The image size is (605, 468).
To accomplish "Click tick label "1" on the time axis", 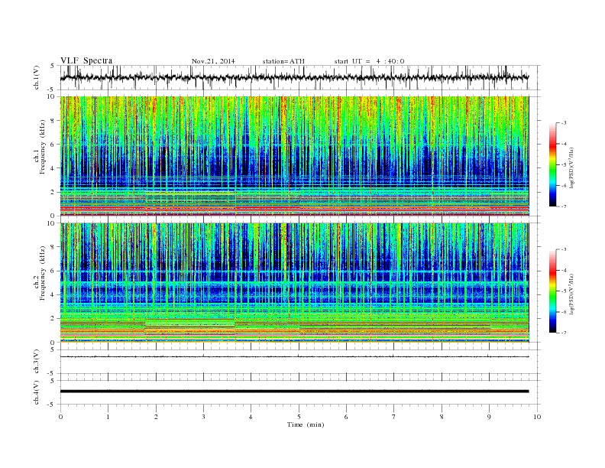I will click(108, 417).
